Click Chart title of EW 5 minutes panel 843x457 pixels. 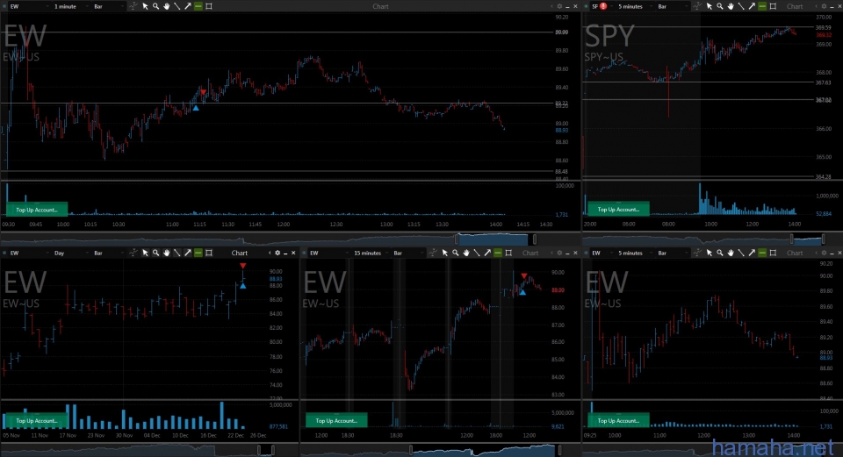795,253
